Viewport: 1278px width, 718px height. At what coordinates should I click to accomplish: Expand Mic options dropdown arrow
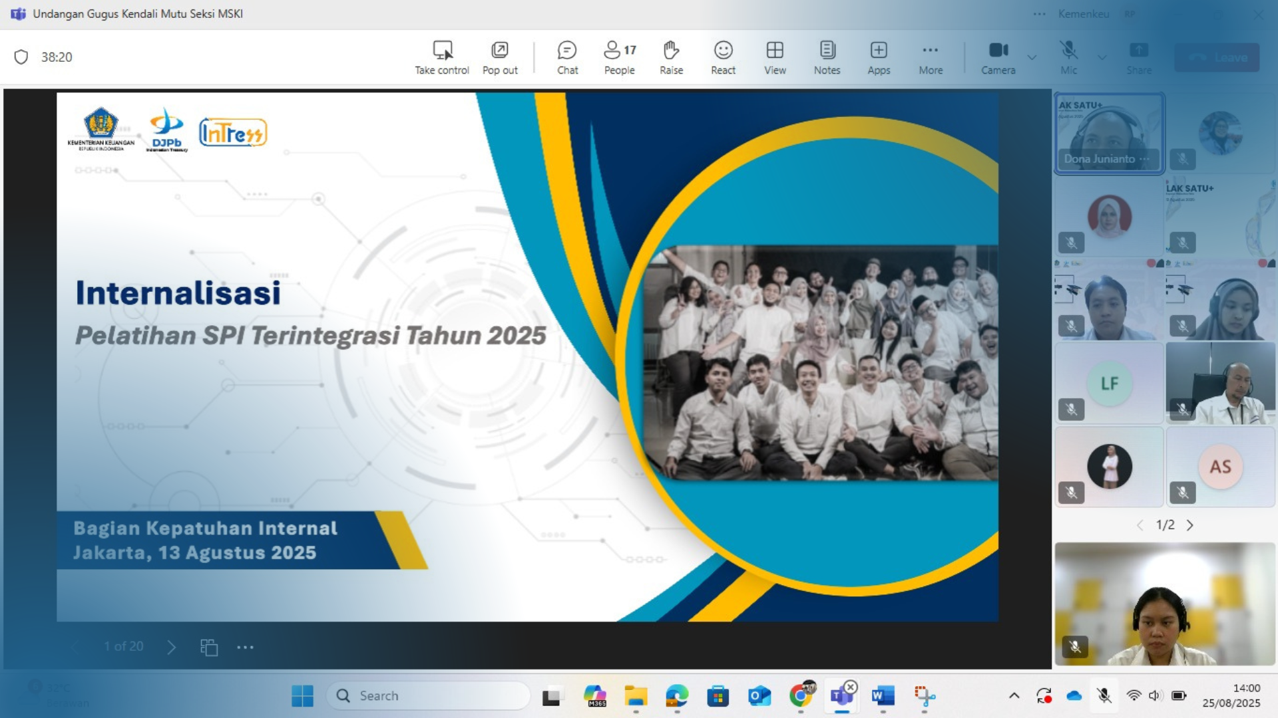pos(1102,57)
